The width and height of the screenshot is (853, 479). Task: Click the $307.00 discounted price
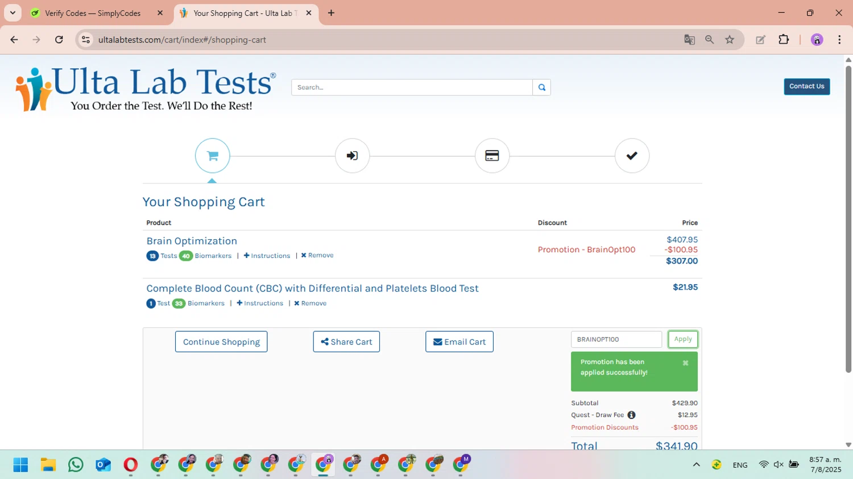682,261
